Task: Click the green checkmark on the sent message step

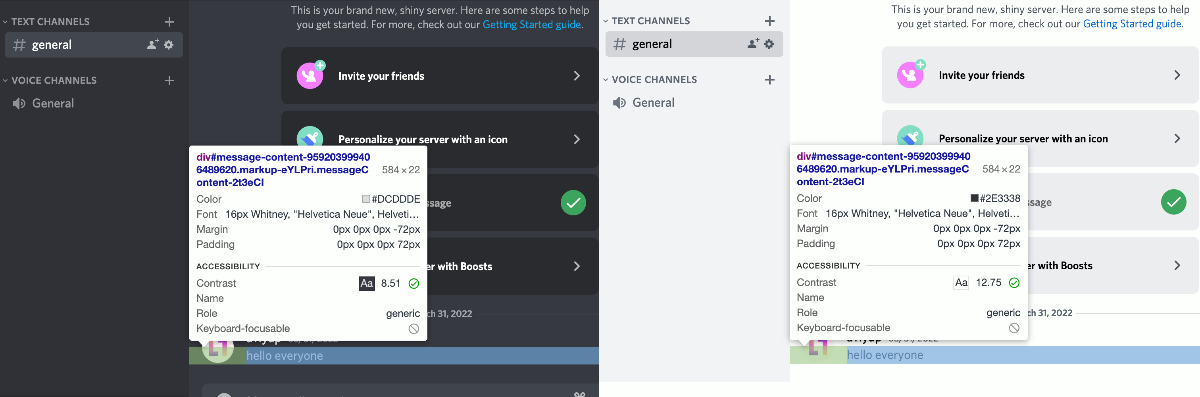Action: [573, 202]
